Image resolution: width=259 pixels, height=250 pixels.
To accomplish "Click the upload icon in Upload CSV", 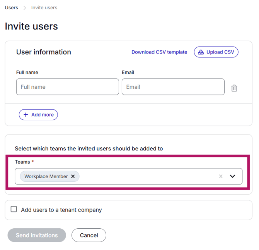I will coord(201,52).
